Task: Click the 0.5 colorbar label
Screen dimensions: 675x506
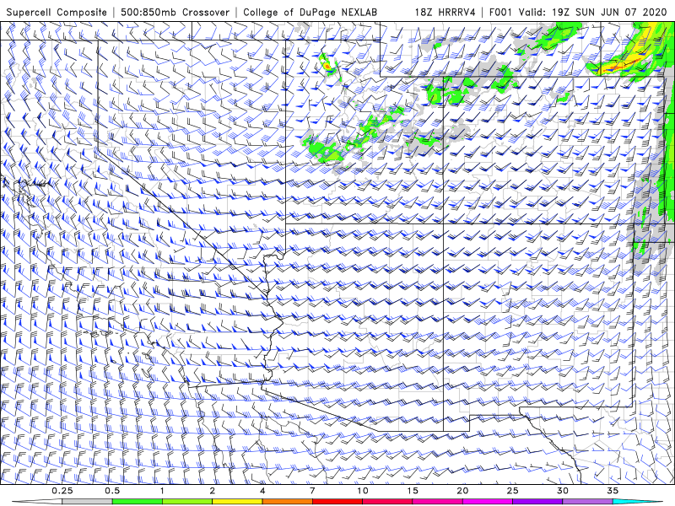Action: [112, 491]
